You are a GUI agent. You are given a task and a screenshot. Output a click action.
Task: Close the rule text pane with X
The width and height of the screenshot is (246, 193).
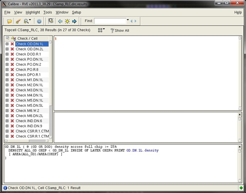click(x=239, y=147)
